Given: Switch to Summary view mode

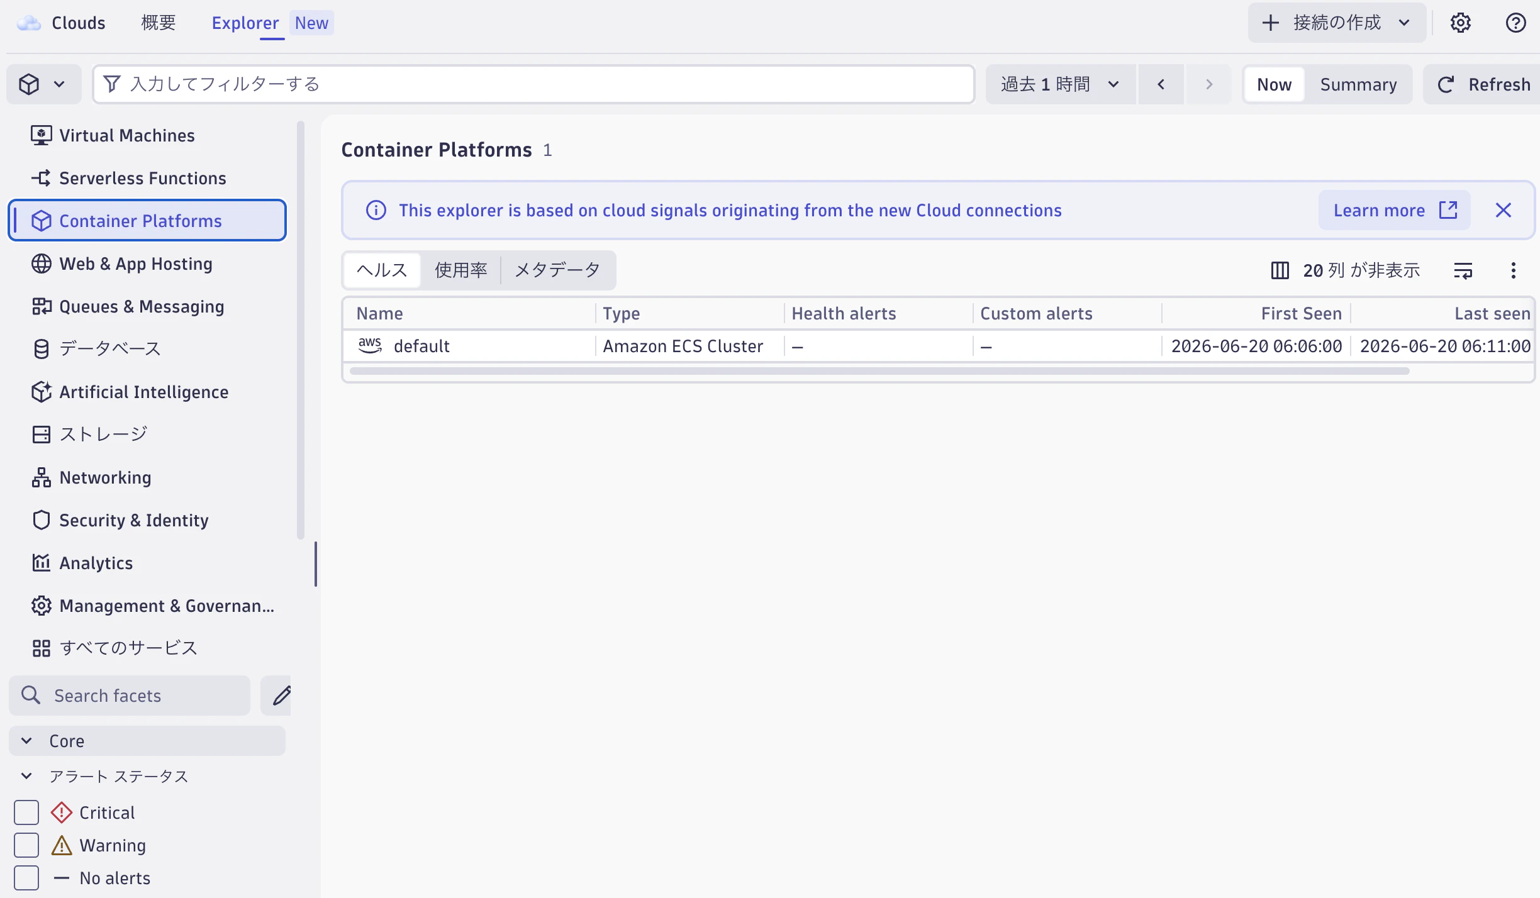Looking at the screenshot, I should 1358,84.
